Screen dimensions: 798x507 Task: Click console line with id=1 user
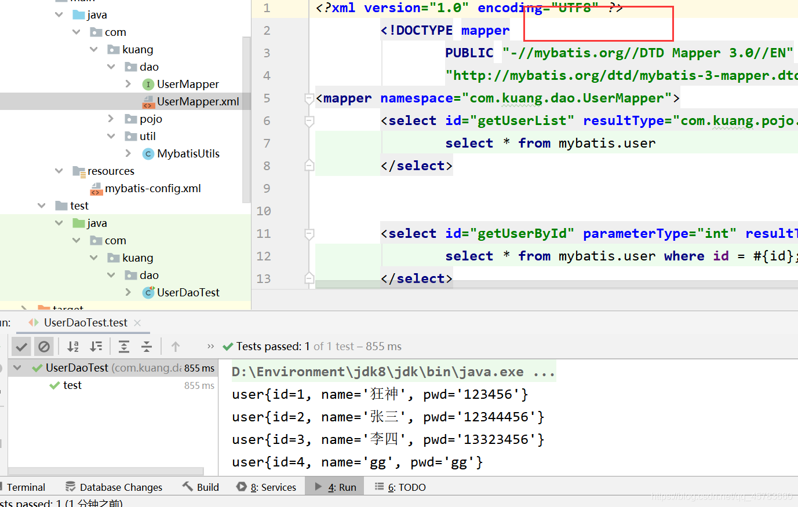pos(380,394)
